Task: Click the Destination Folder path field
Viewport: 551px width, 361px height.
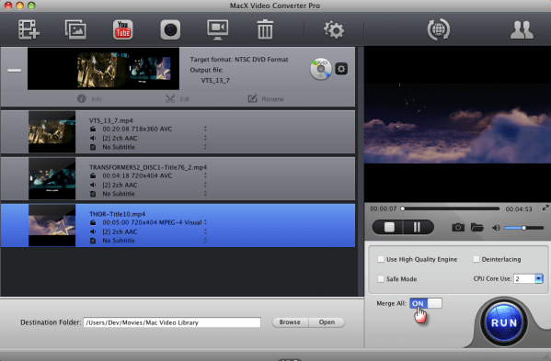Action: tap(172, 322)
